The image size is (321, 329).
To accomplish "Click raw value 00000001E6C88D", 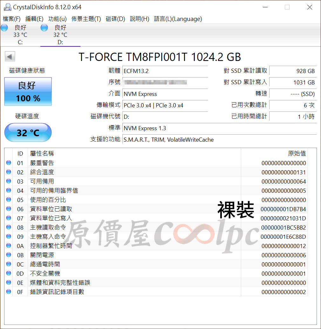I will [283, 237].
